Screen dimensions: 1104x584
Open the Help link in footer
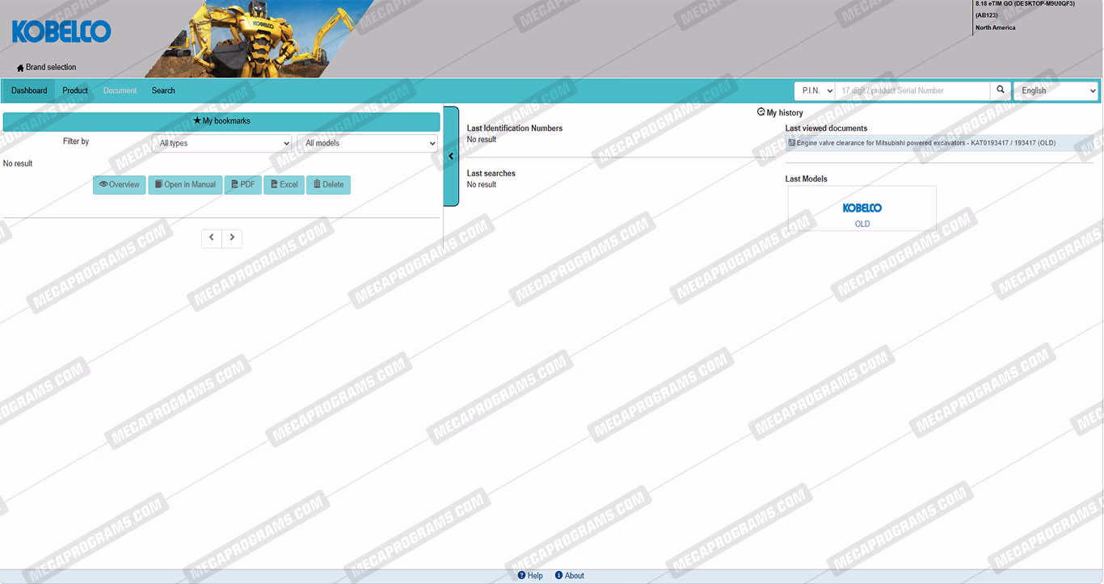coord(530,576)
